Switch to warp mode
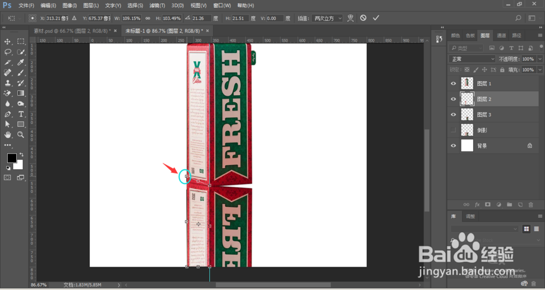 pos(350,18)
